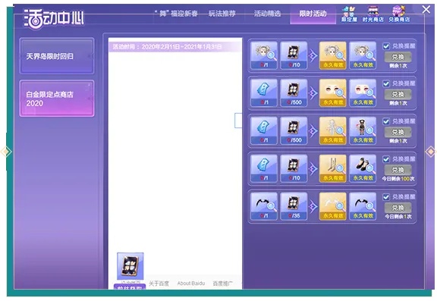Inspect the 0/500 card in the eyes row
The width and height of the screenshot is (437, 301).
point(294,92)
